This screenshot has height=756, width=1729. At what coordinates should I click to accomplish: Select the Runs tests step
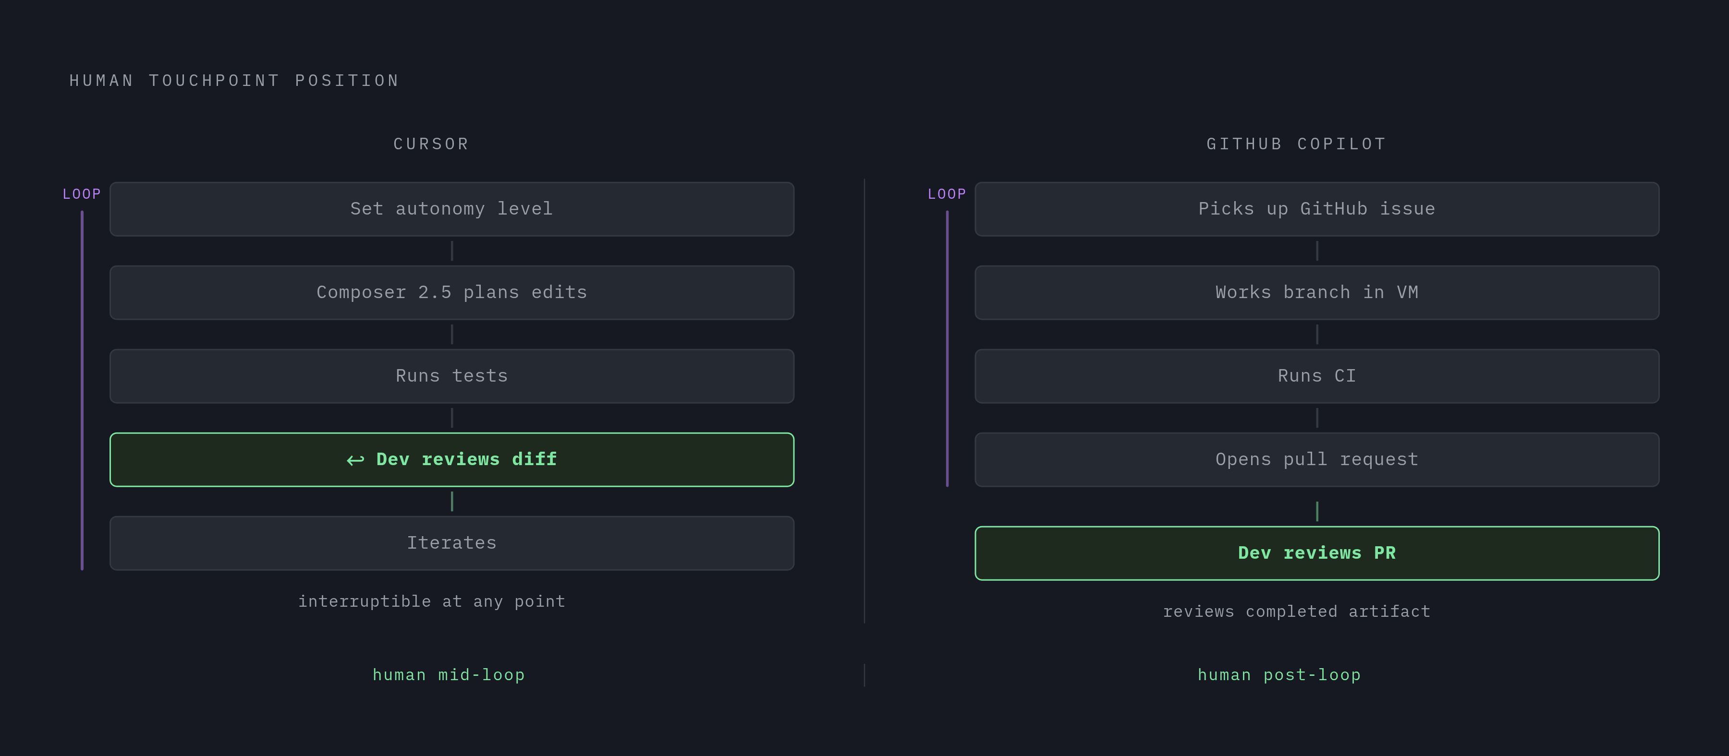[452, 376]
